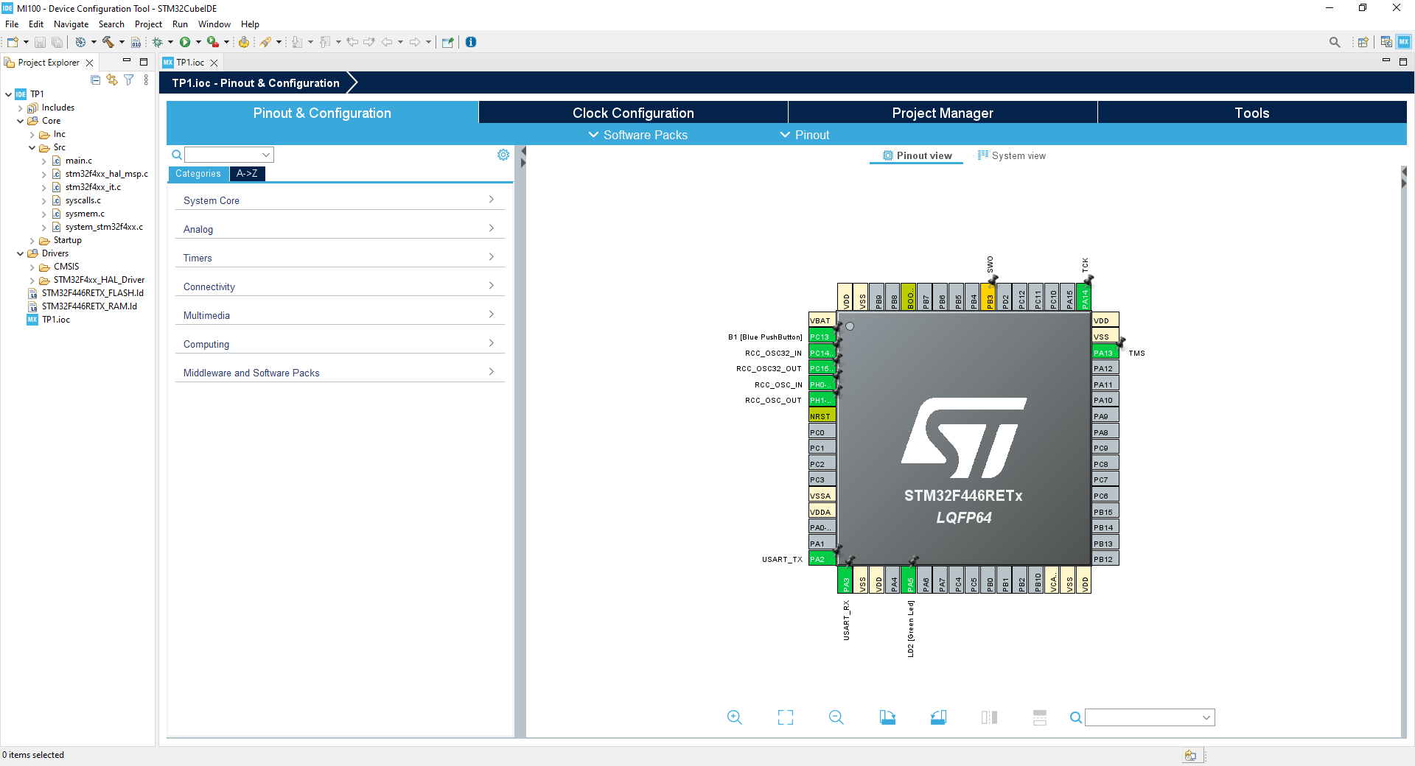The width and height of the screenshot is (1415, 766).
Task: Open the Navigate menu
Action: click(x=71, y=24)
